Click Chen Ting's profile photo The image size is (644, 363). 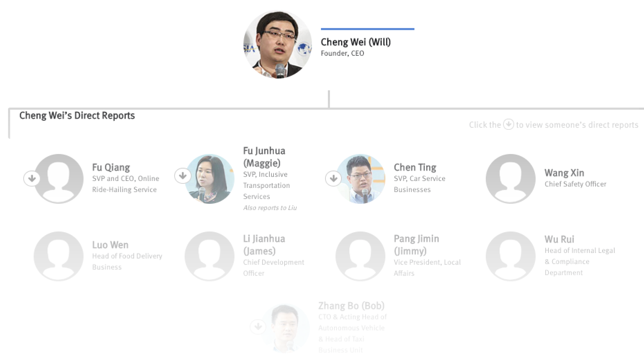point(361,179)
